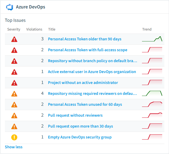Screen dimensions: 169x154
Task: Click trend chart for Project without active administrator
Action: [152, 82]
